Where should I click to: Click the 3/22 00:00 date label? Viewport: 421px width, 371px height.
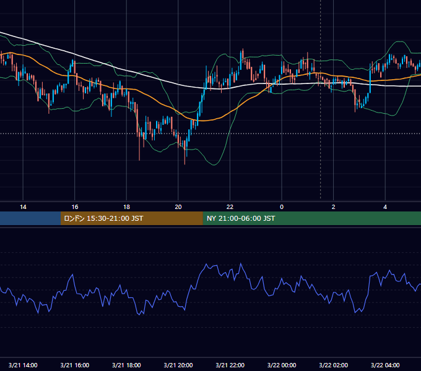282,365
